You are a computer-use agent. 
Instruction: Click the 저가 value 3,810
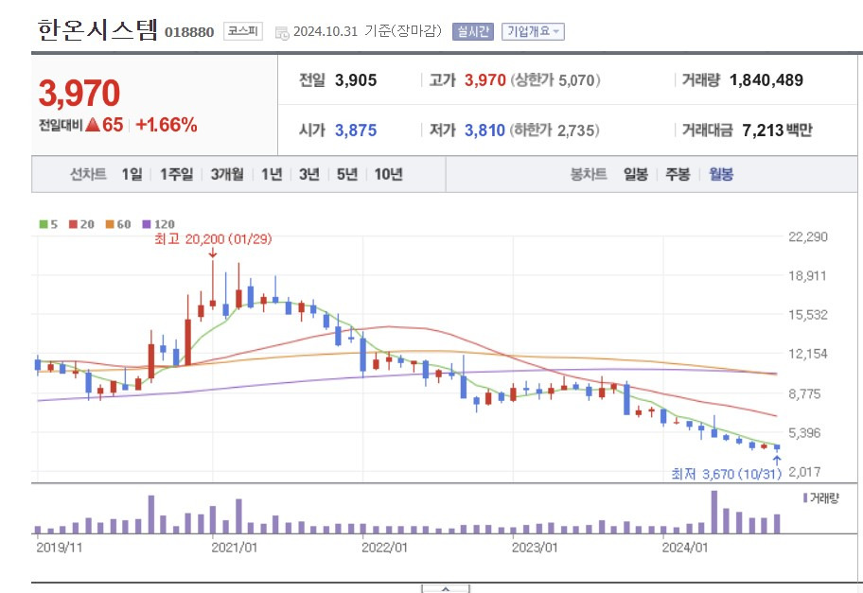tap(484, 131)
